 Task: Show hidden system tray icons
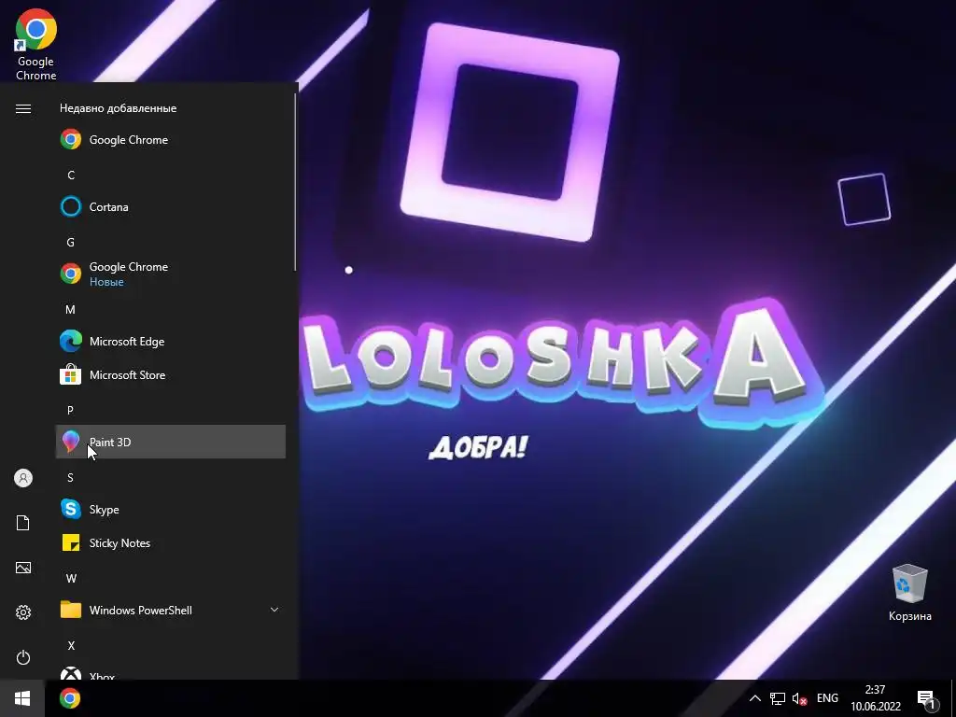coord(754,698)
